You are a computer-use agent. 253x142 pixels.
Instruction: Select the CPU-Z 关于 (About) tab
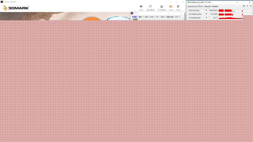point(177,17)
